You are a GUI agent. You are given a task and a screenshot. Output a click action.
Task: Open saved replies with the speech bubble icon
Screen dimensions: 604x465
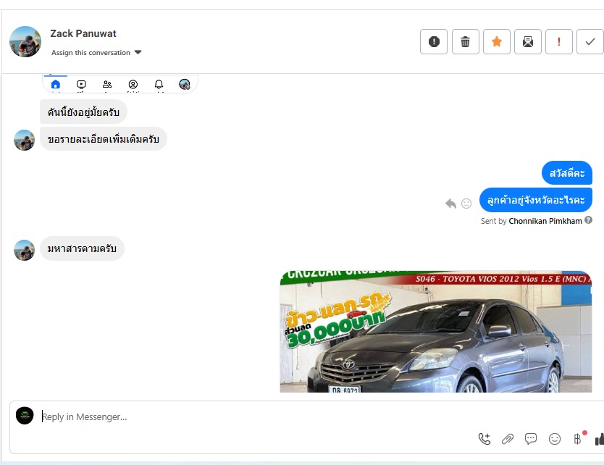pos(531,439)
